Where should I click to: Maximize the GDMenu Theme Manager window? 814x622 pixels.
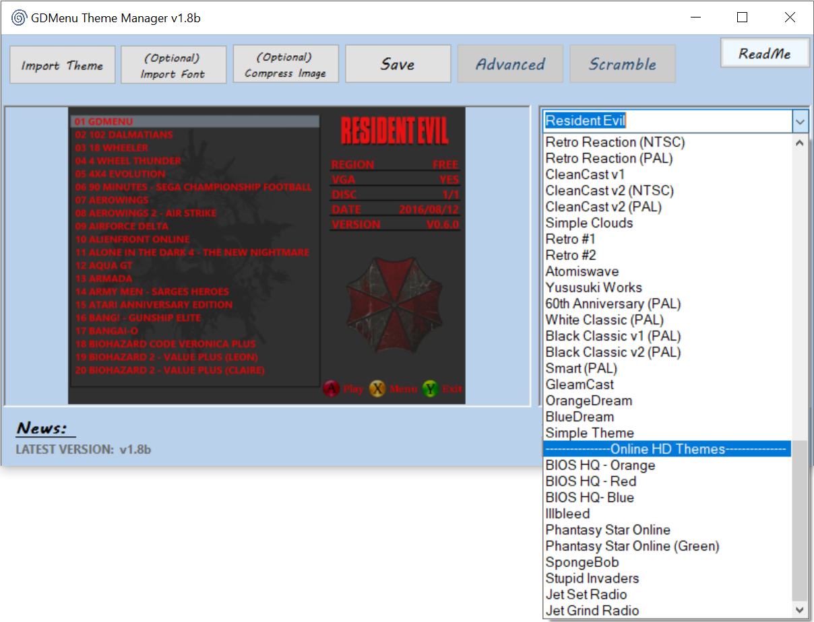point(742,18)
